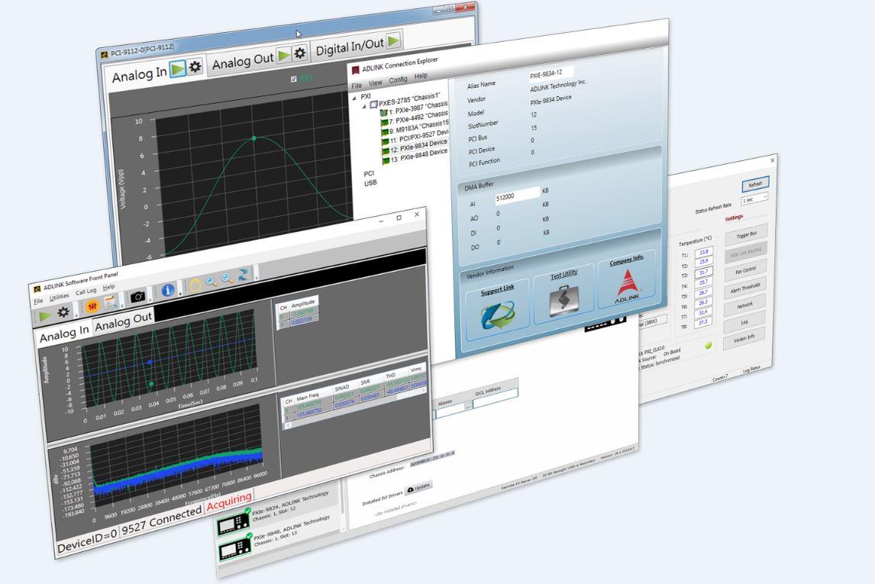
Task: Click the T1 temperature value box
Action: pos(704,252)
